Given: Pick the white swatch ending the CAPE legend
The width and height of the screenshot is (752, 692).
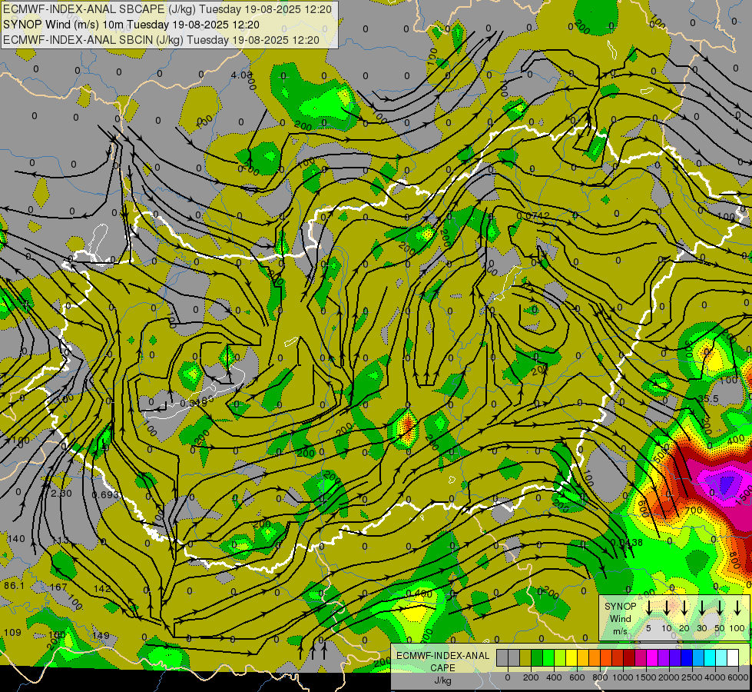Looking at the screenshot, I should coord(732,658).
